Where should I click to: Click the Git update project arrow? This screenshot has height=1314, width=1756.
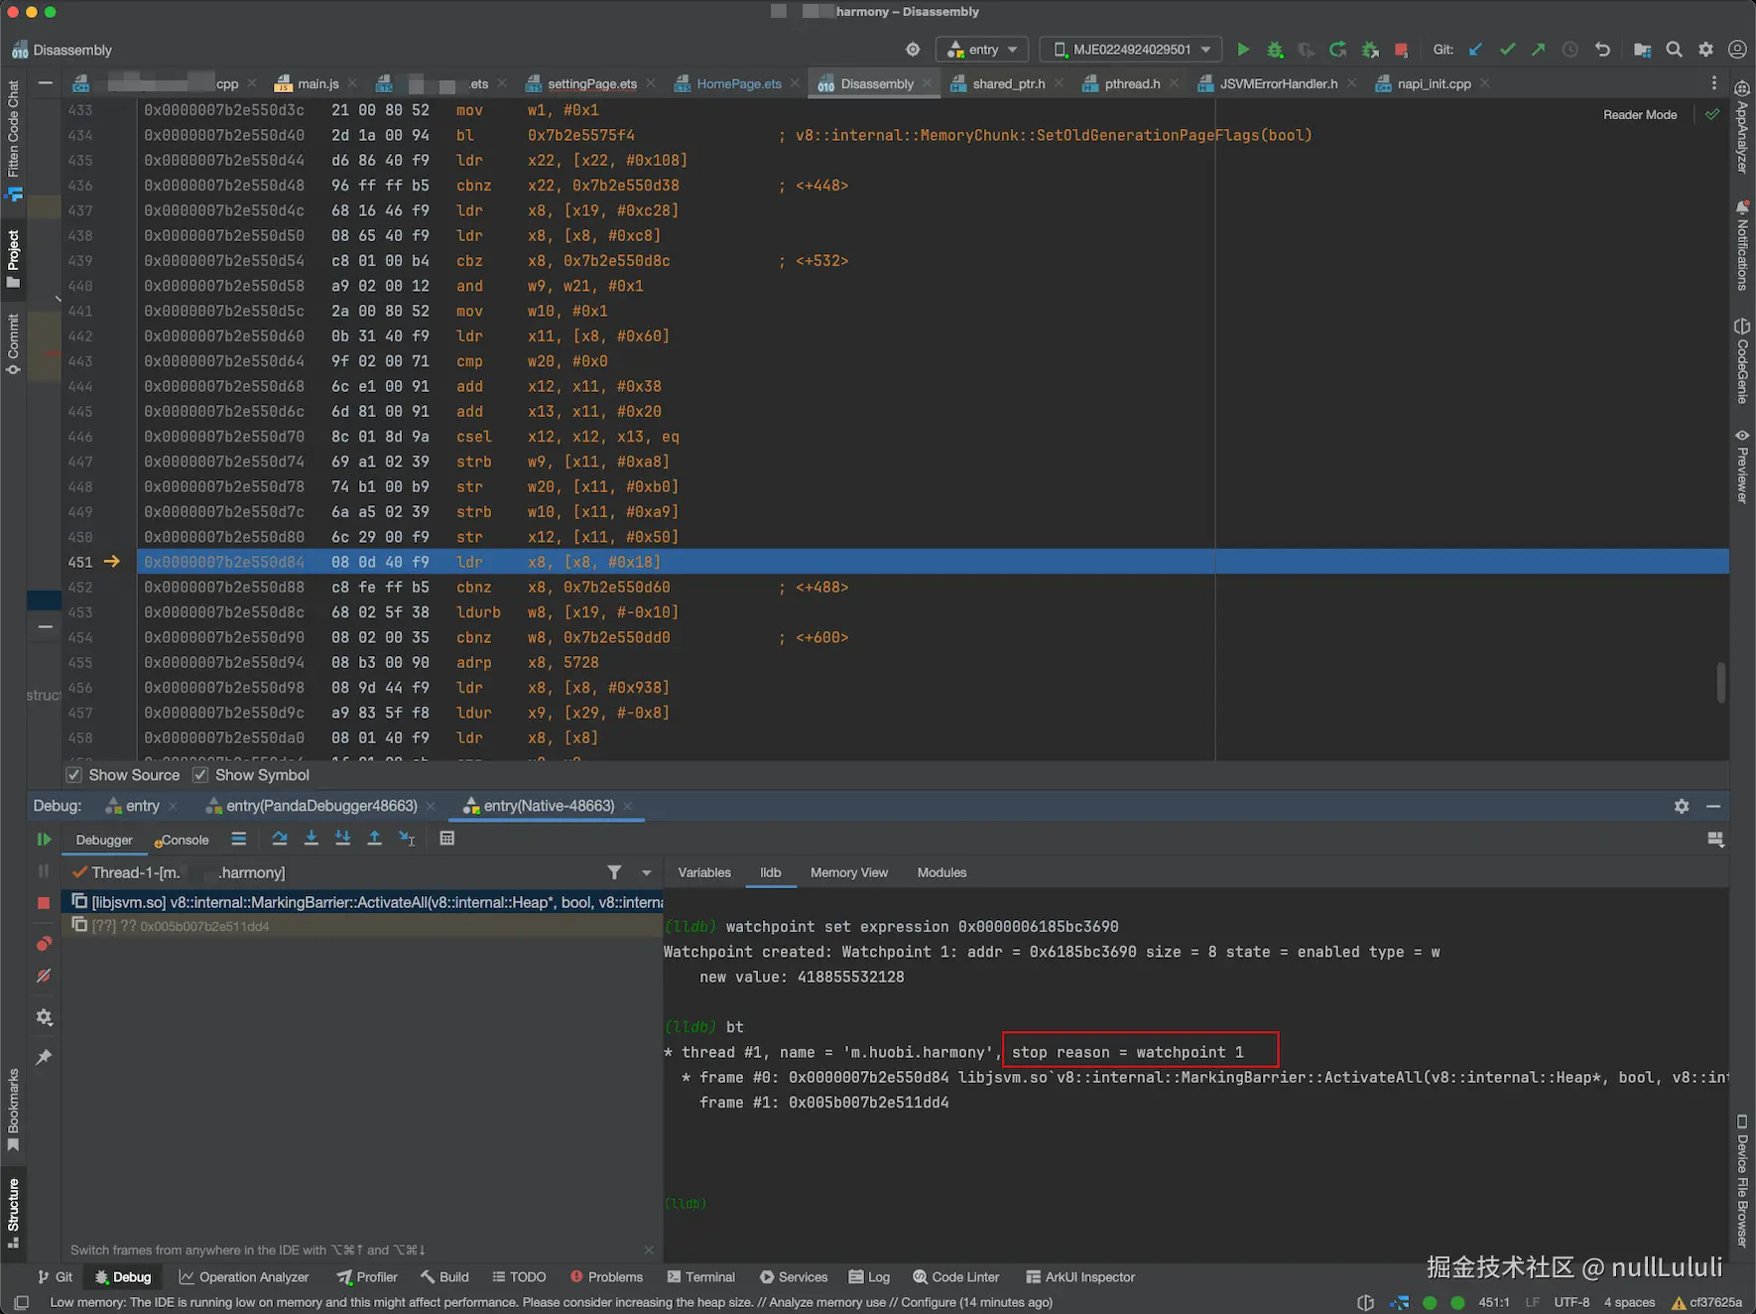point(1475,50)
